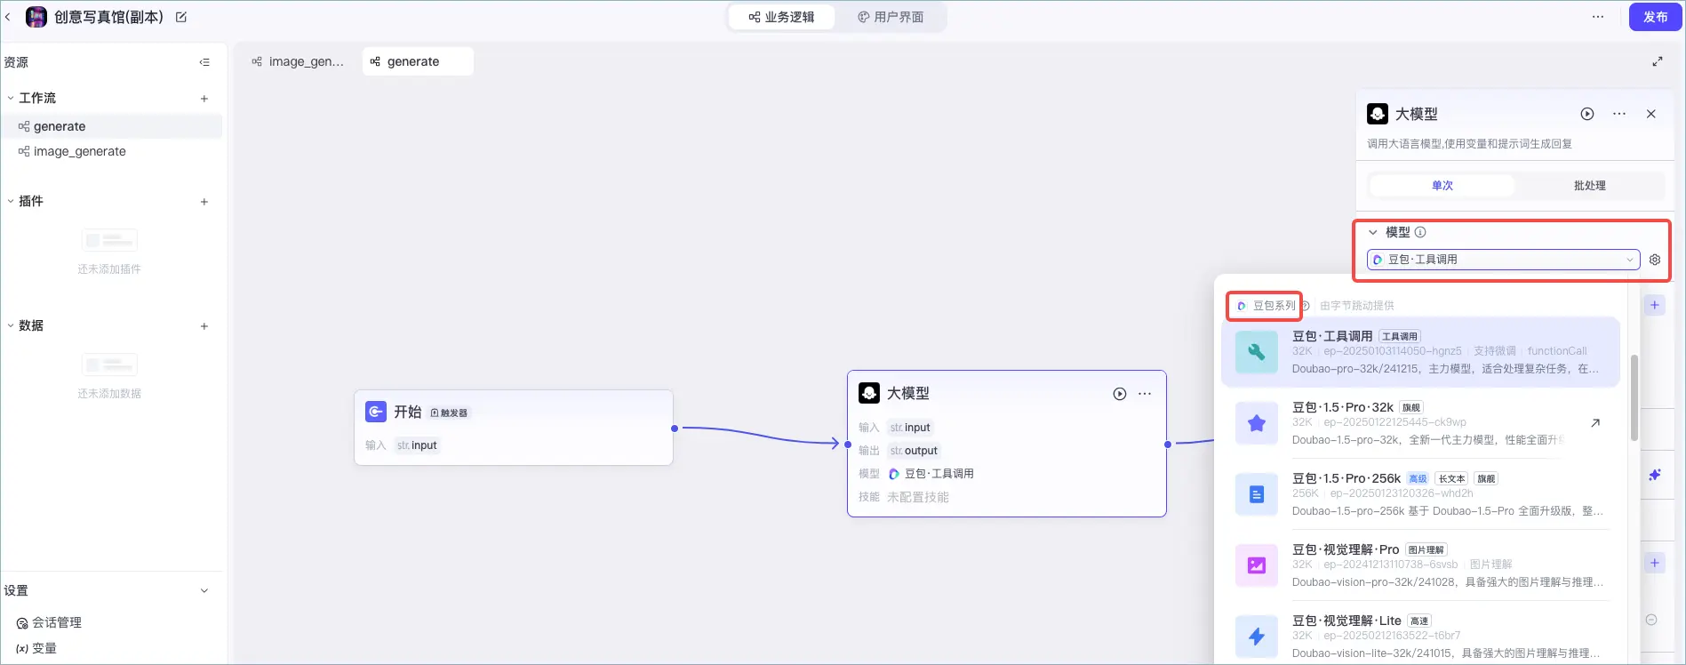Viewport: 1686px width, 665px height.
Task: Select 单次 execution mode
Action: click(1442, 186)
